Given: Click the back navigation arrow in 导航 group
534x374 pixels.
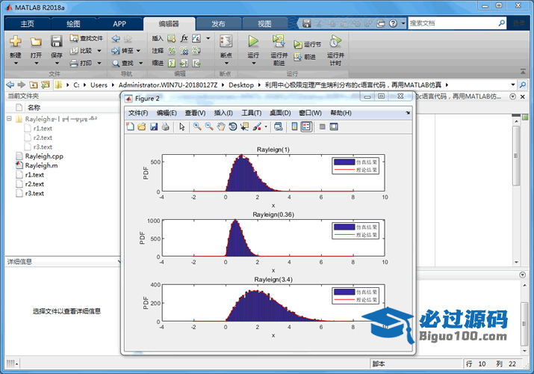Looking at the screenshot, I should pyautogui.click(x=116, y=39).
